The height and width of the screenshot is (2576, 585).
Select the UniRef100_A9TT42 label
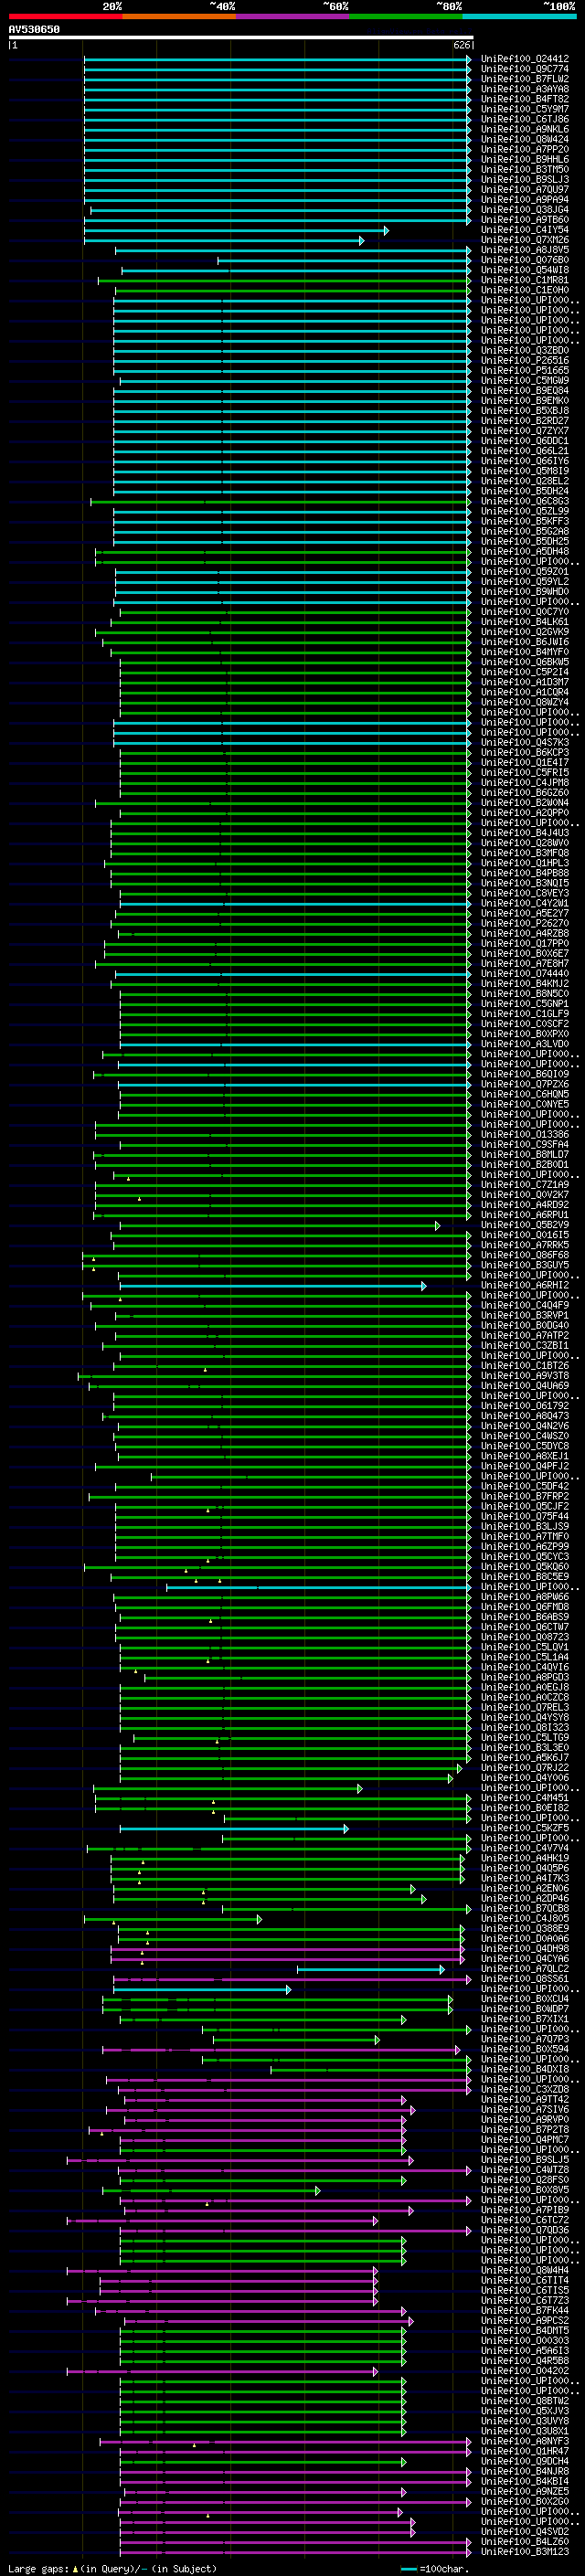pos(524,2099)
